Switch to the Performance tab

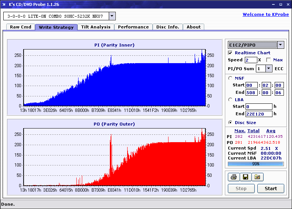pyautogui.click(x=133, y=27)
